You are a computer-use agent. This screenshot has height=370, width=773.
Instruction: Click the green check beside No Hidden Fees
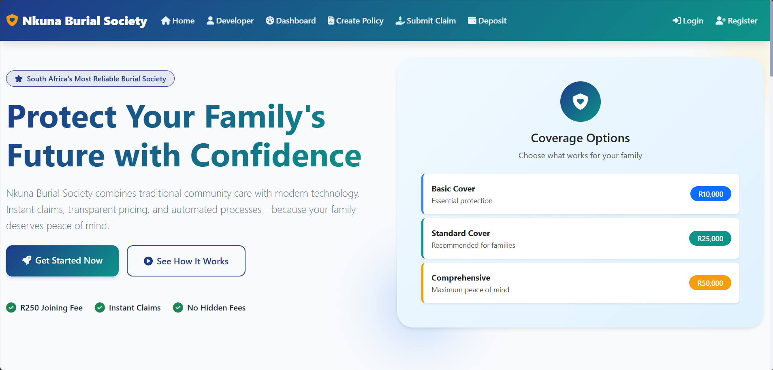pos(178,308)
